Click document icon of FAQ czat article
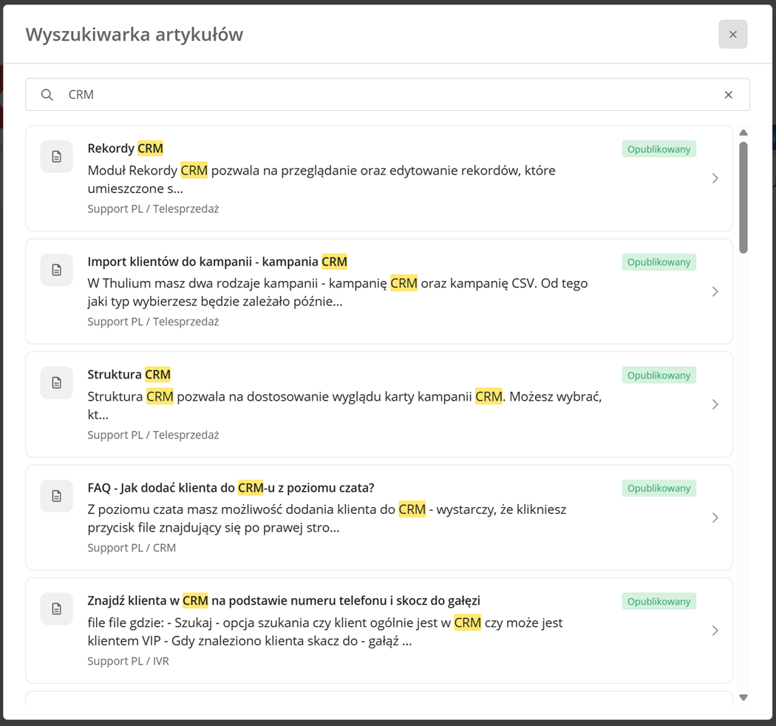This screenshot has height=726, width=776. 56,496
